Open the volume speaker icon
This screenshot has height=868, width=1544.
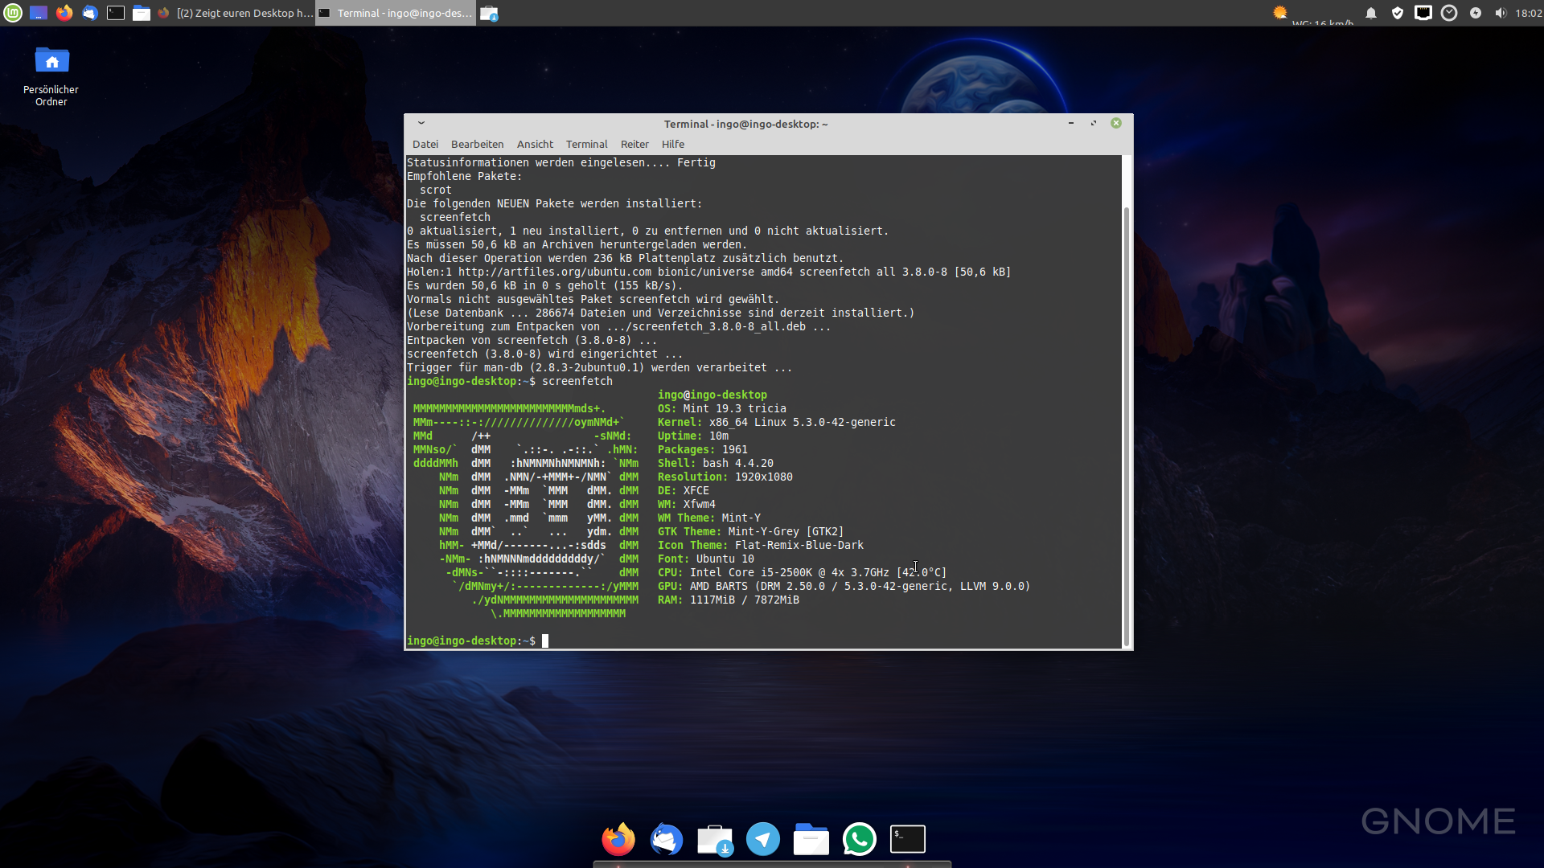1501,13
